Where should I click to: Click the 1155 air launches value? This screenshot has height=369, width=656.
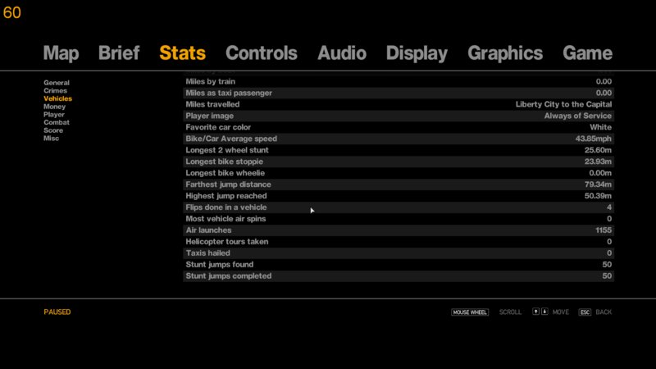604,230
